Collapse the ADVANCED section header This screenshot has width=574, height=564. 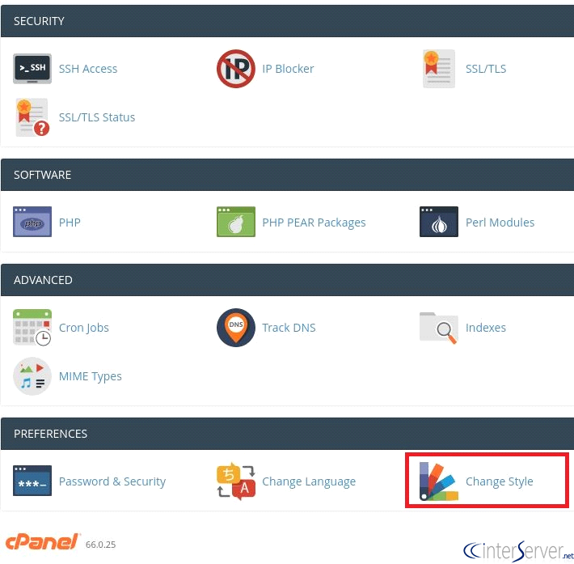287,280
